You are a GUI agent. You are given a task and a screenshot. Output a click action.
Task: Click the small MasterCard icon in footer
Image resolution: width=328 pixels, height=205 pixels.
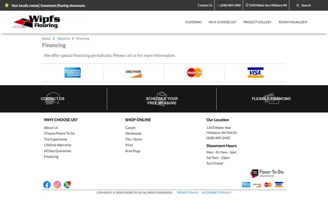(x=268, y=185)
